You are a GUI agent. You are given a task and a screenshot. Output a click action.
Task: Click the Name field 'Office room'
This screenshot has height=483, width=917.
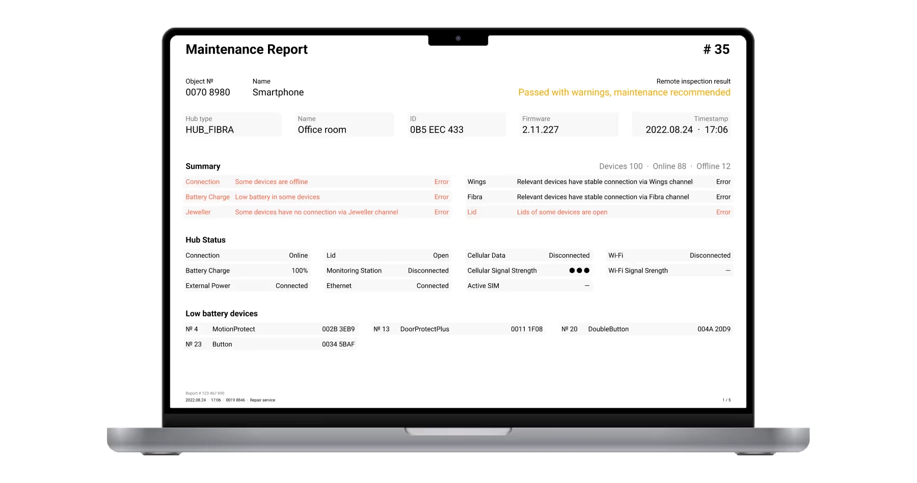click(344, 125)
